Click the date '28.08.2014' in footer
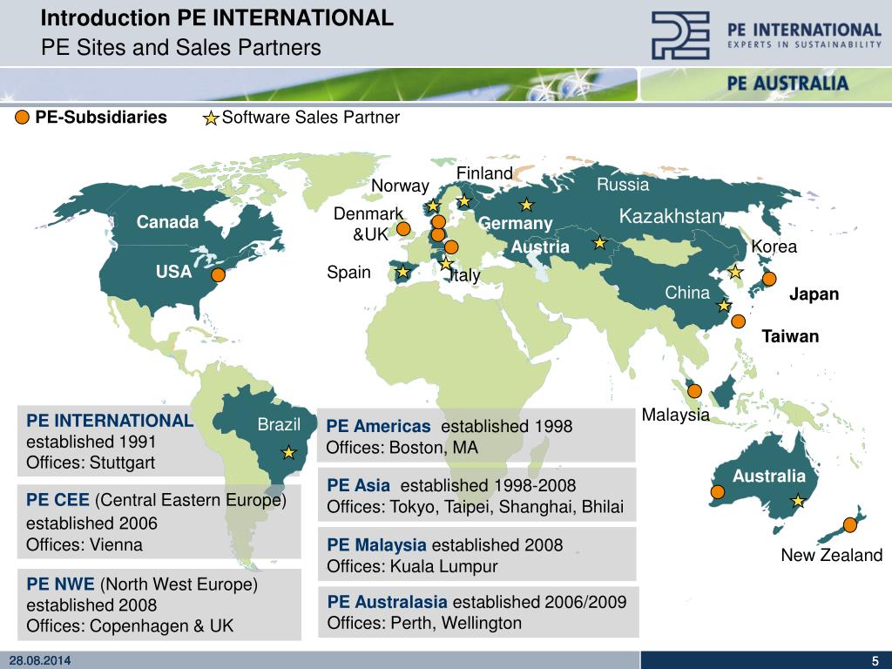Image resolution: width=892 pixels, height=669 pixels. point(40,660)
